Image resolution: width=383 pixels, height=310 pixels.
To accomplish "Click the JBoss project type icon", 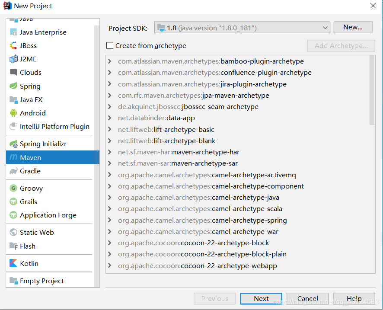I will point(13,45).
